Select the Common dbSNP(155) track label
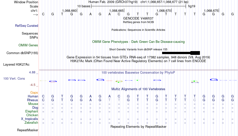238x136 pixels. pos(22,53)
